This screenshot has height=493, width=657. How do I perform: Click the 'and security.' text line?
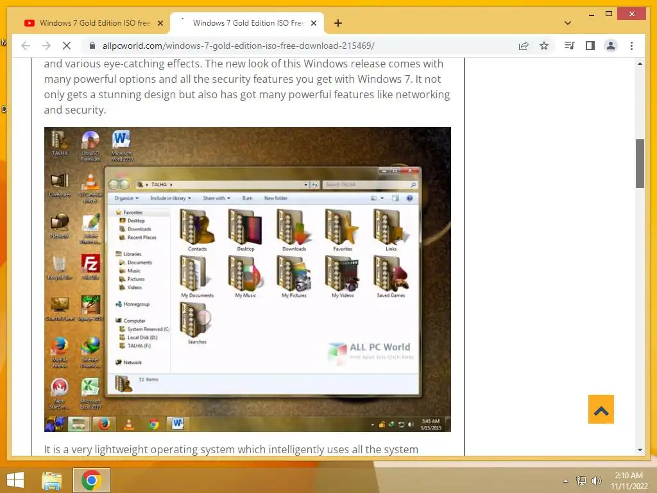(75, 110)
